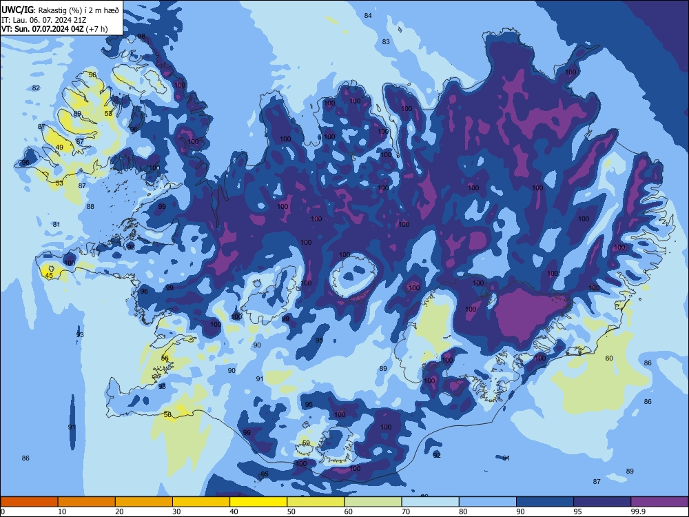Click the legend tick label '10'
This screenshot has height=517, width=689.
click(63, 511)
